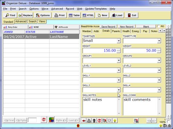Expand the LEVEL2 combo box
Viewport: 173px width, 129px height.
point(159,70)
